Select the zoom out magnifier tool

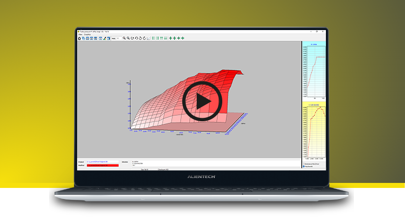tap(128, 38)
